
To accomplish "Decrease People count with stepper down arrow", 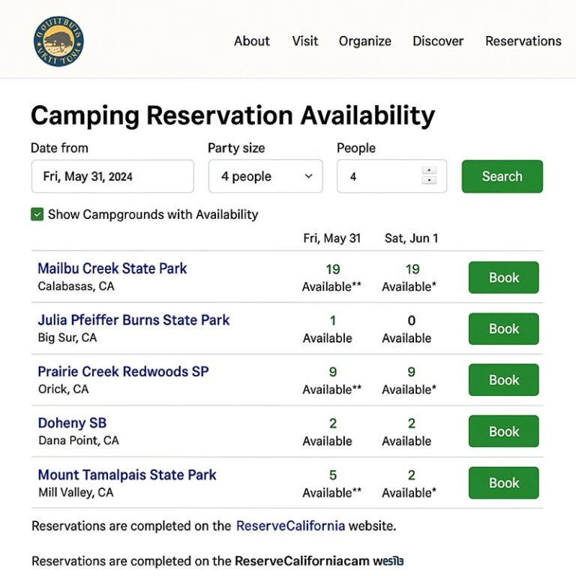I will [429, 181].
